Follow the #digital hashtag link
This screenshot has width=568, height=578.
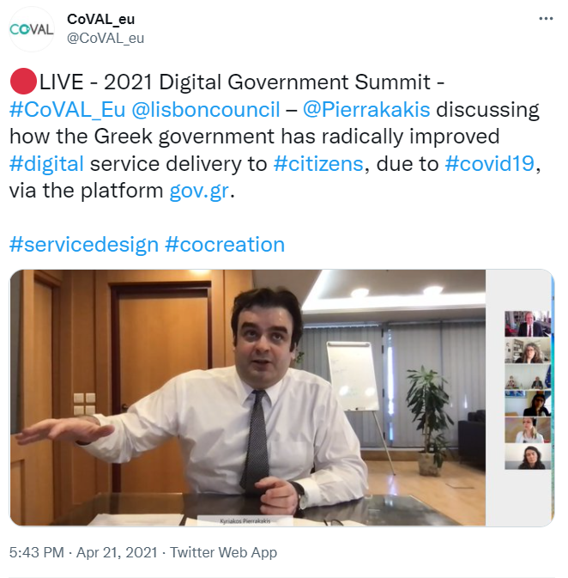[x=46, y=164]
